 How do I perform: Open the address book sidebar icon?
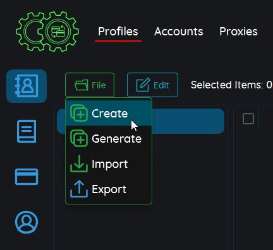pos(27,86)
